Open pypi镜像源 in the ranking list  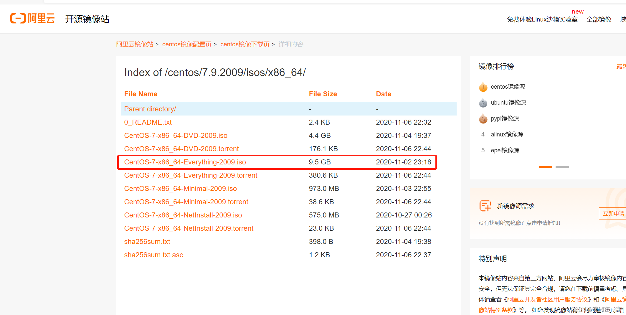[x=505, y=118]
